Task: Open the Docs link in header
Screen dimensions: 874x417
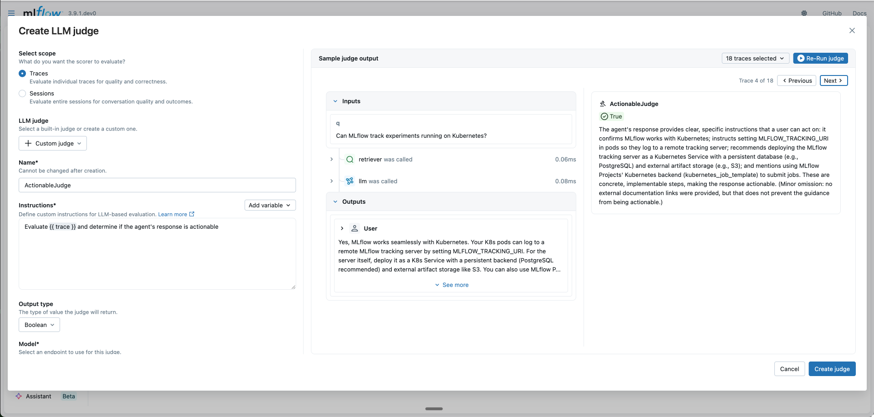Action: point(859,13)
